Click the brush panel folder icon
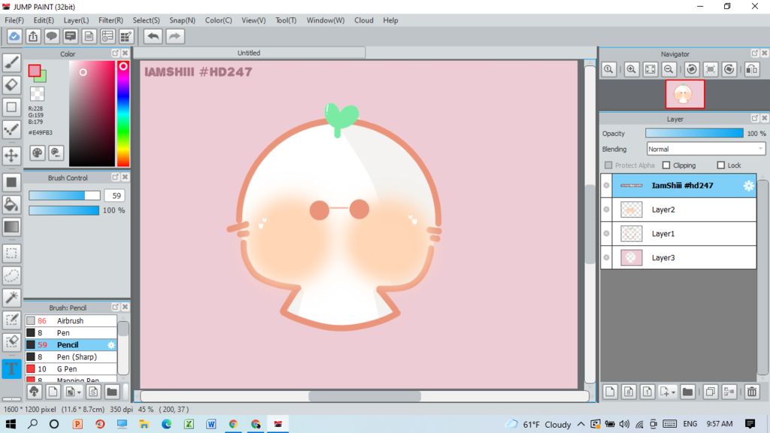The height and width of the screenshot is (433, 770). point(112,392)
